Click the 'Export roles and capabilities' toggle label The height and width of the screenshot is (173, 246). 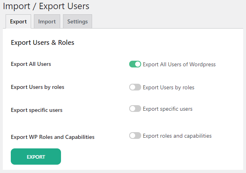pos(177,136)
